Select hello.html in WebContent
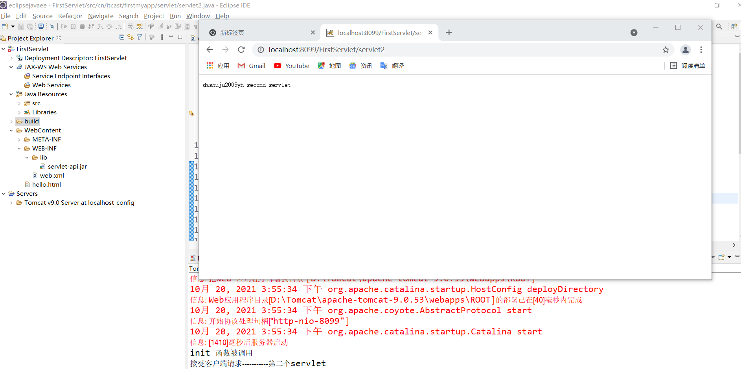The height and width of the screenshot is (369, 741). pyautogui.click(x=46, y=185)
